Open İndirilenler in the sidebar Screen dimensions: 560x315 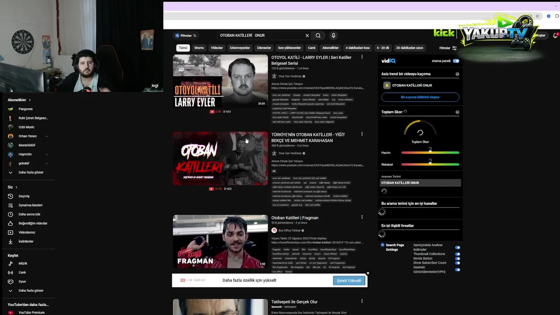[x=26, y=241]
